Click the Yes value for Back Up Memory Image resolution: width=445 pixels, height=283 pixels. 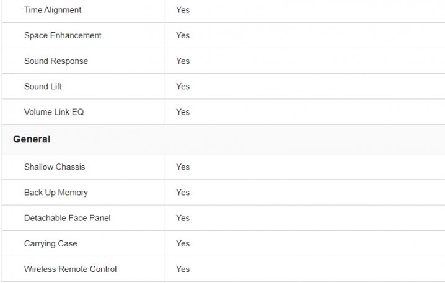coord(183,192)
